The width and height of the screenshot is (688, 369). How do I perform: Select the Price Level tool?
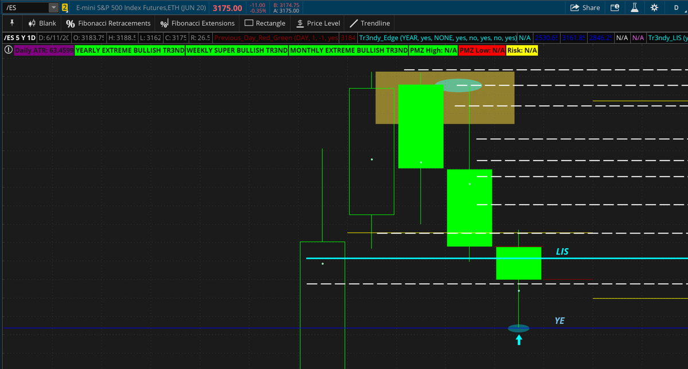tap(318, 23)
